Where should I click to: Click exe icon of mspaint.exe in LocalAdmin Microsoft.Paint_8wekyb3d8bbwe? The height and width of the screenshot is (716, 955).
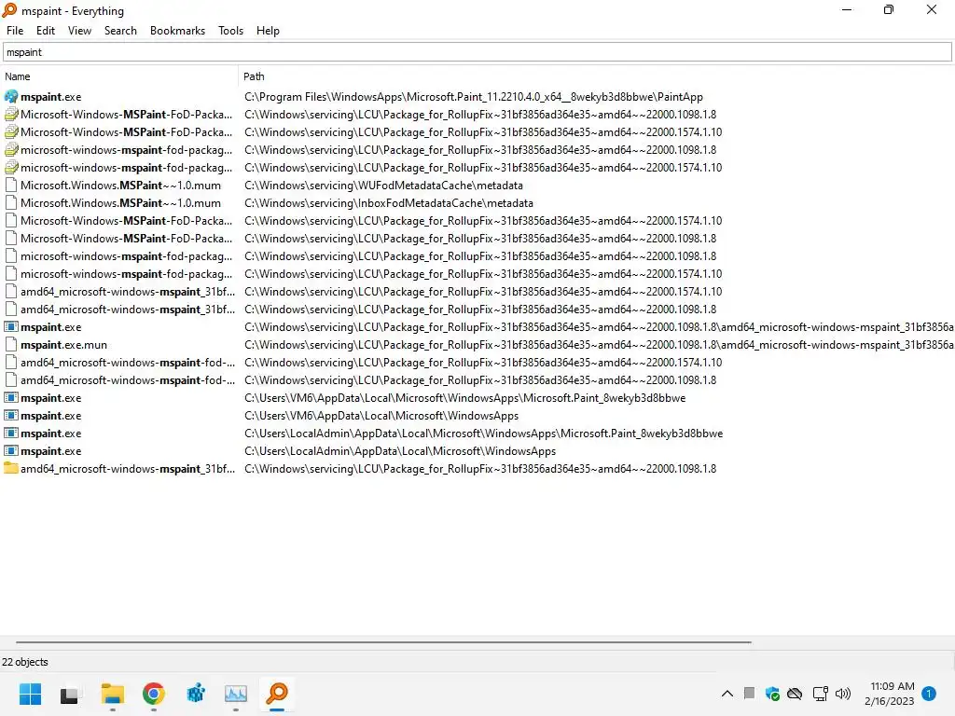(x=11, y=433)
